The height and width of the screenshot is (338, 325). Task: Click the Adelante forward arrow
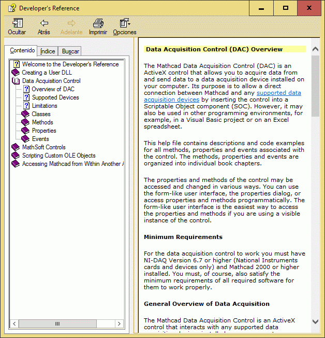point(71,23)
